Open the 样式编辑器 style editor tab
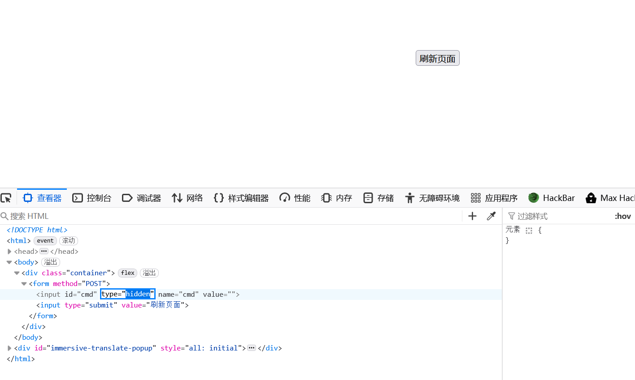This screenshot has width=635, height=380. (x=241, y=198)
